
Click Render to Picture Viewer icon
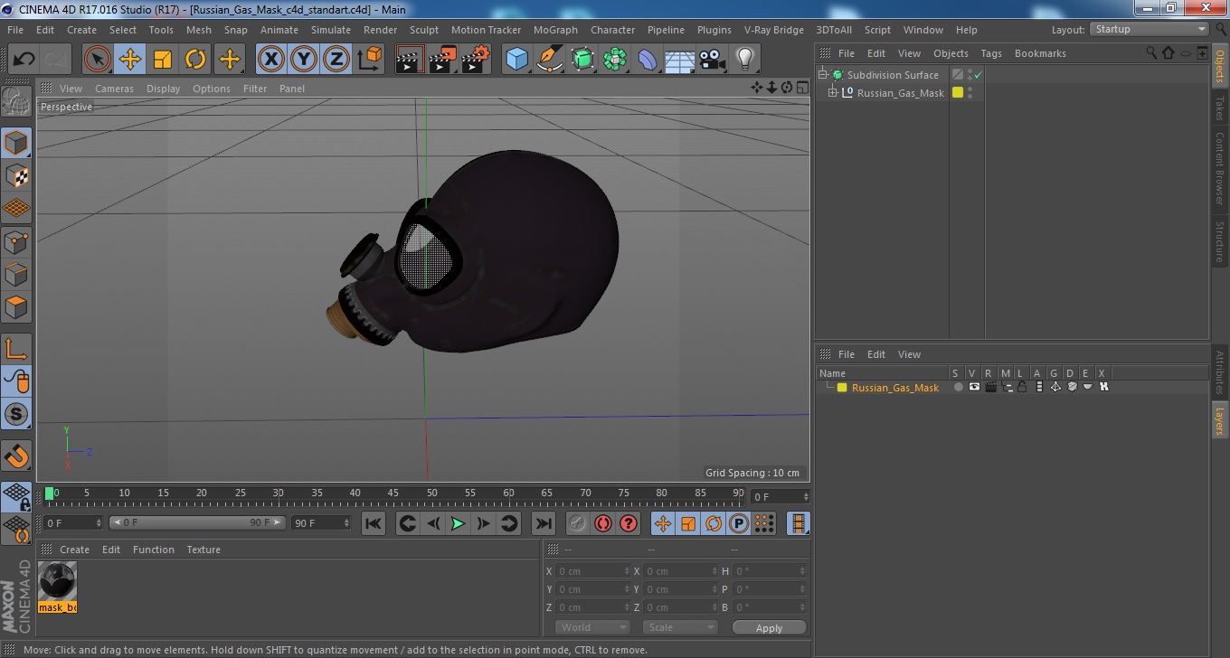coord(442,60)
